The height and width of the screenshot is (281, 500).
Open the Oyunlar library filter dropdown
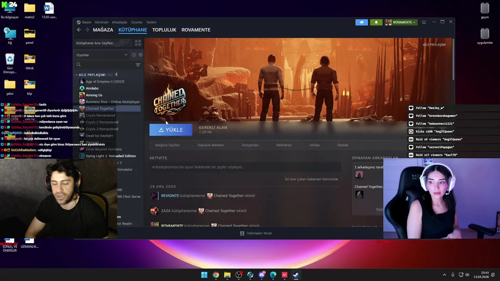pos(102,55)
